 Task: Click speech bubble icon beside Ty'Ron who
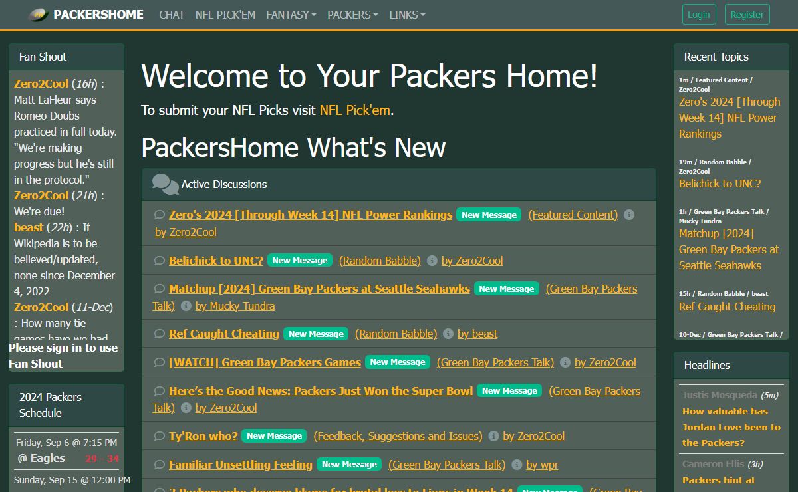pos(160,436)
